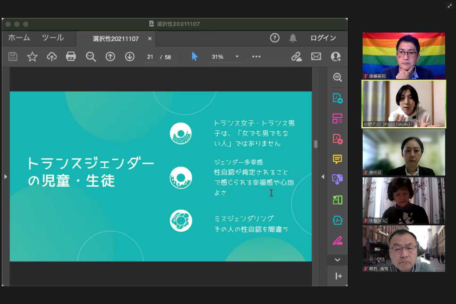Click the vertical scrollbar thumb of the document
Viewport: 456px width, 304px height.
(x=316, y=144)
